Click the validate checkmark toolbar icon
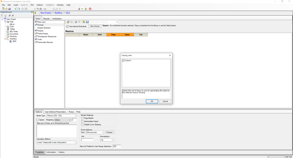293x158 pixels. point(79,9)
